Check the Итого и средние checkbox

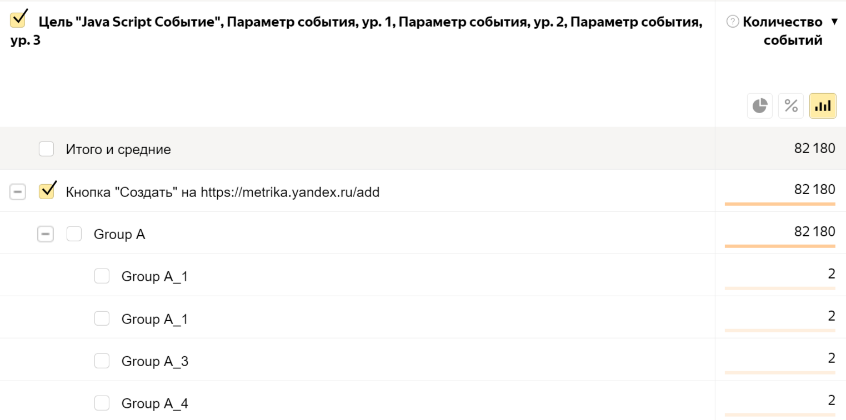pyautogui.click(x=46, y=149)
